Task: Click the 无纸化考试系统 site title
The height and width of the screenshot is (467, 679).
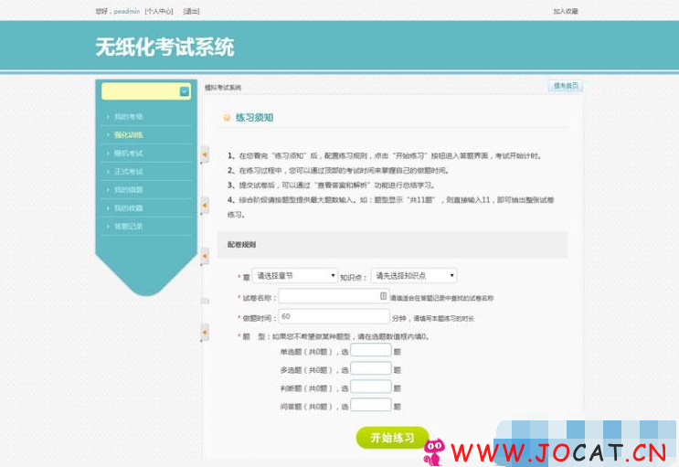Action: point(165,47)
